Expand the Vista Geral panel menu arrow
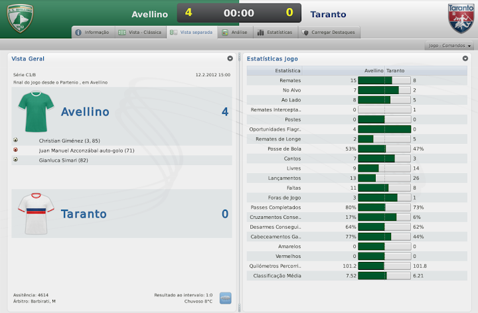This screenshot has height=313, width=478. pos(230,58)
